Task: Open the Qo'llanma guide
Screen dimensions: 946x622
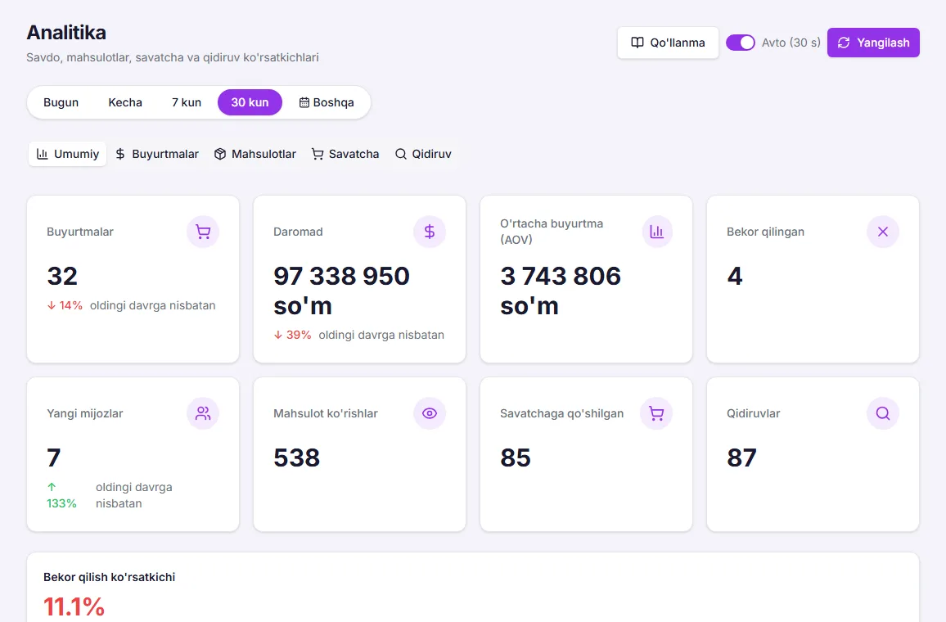Action: 668,43
